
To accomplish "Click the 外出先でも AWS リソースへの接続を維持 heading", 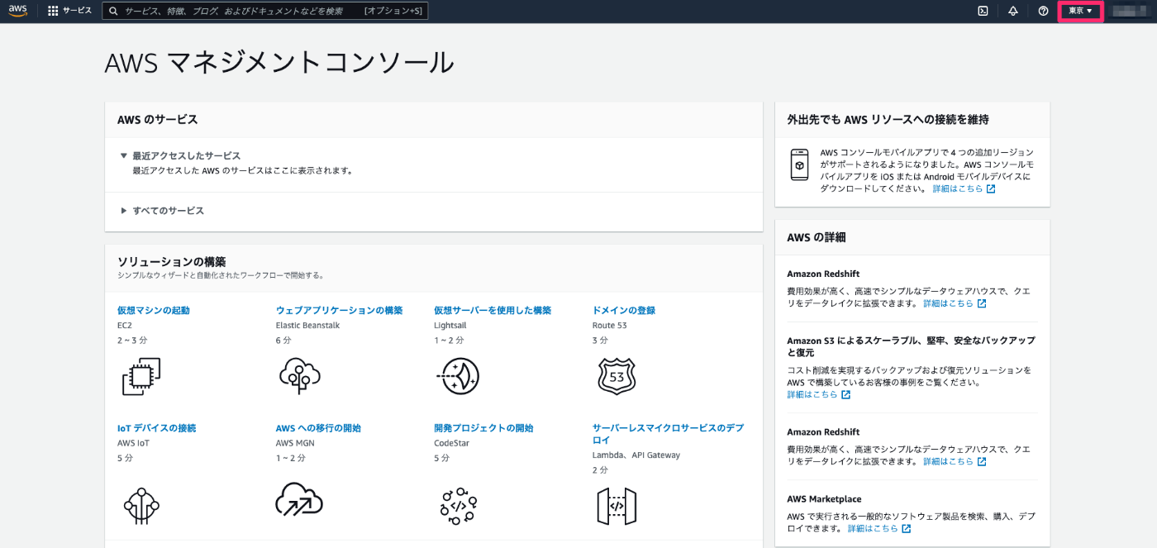I will pos(888,119).
